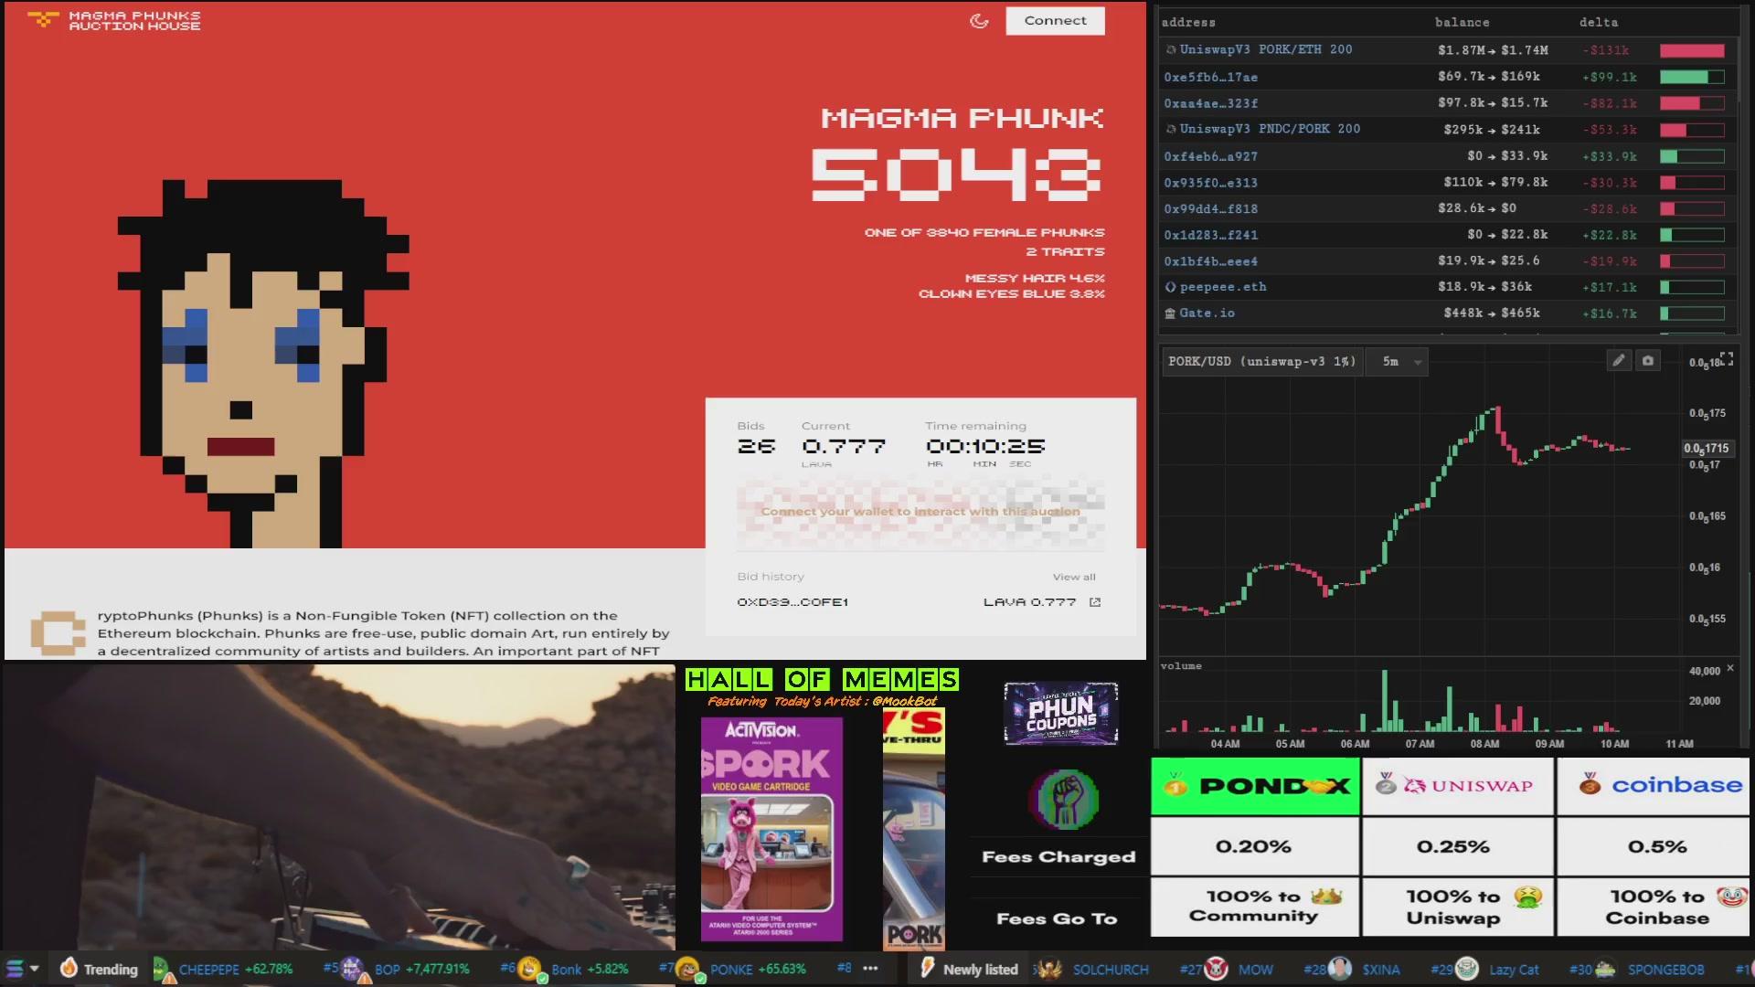Select the PORK/USD uniswap-v3 pair selector
This screenshot has height=987, width=1755.
point(1261,362)
